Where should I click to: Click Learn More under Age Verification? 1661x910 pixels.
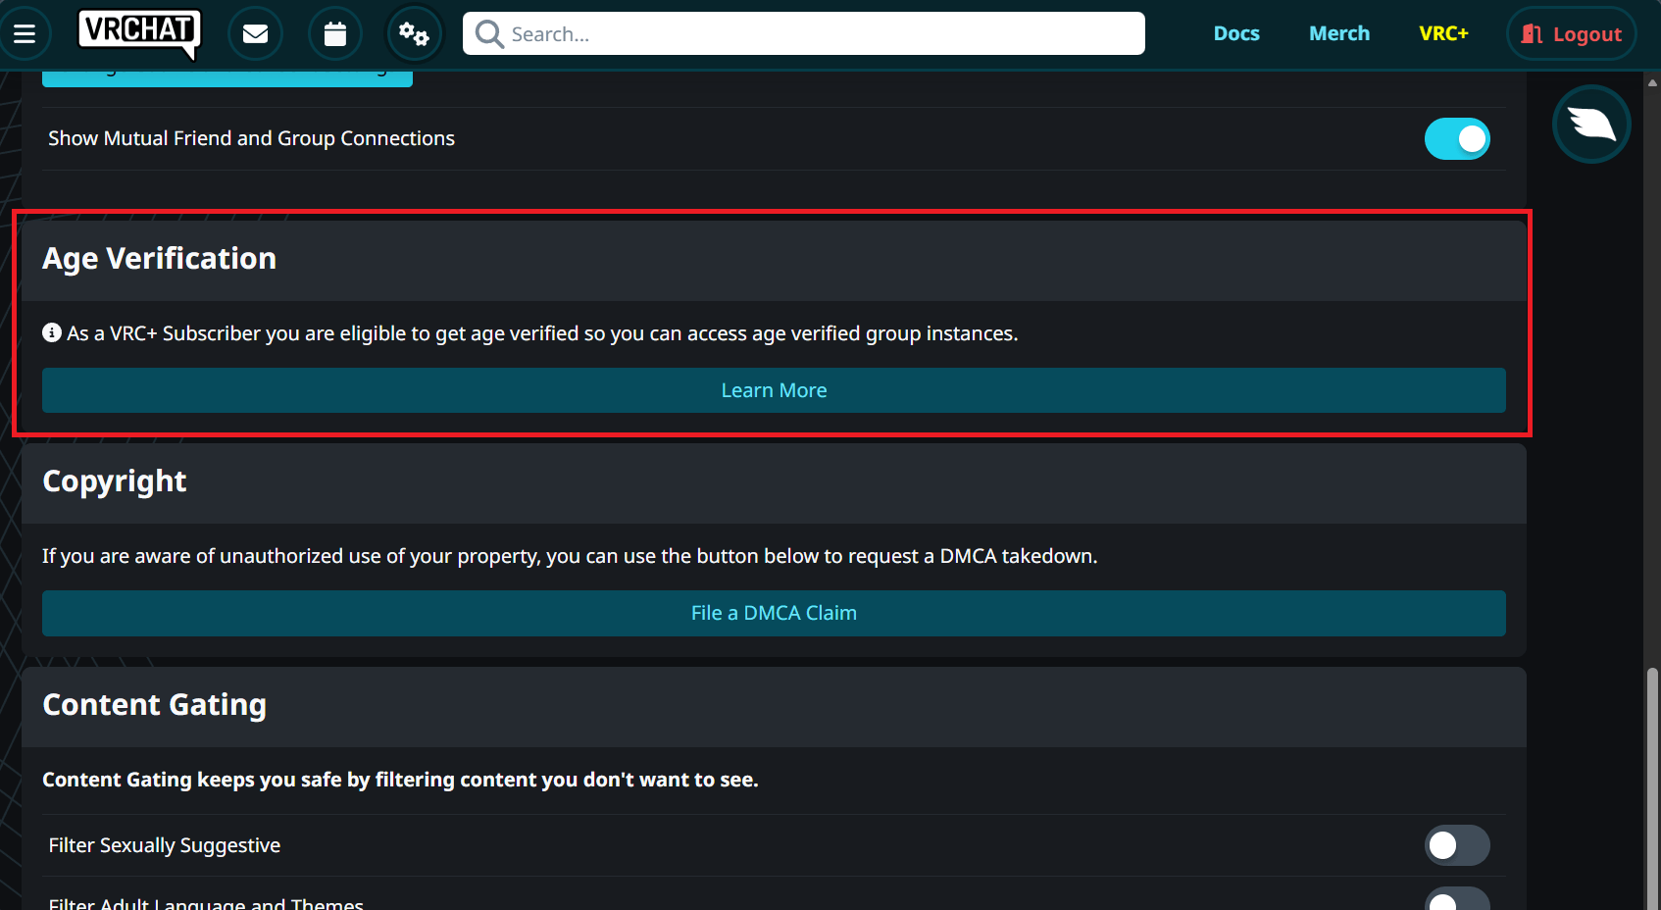point(774,390)
